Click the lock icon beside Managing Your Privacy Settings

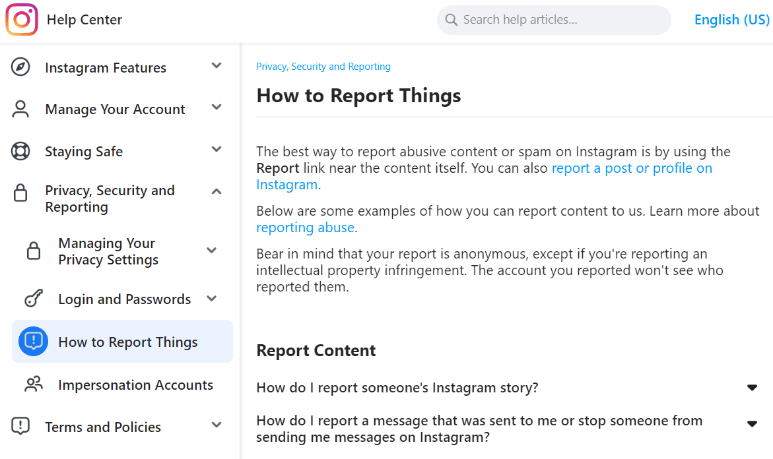34,251
